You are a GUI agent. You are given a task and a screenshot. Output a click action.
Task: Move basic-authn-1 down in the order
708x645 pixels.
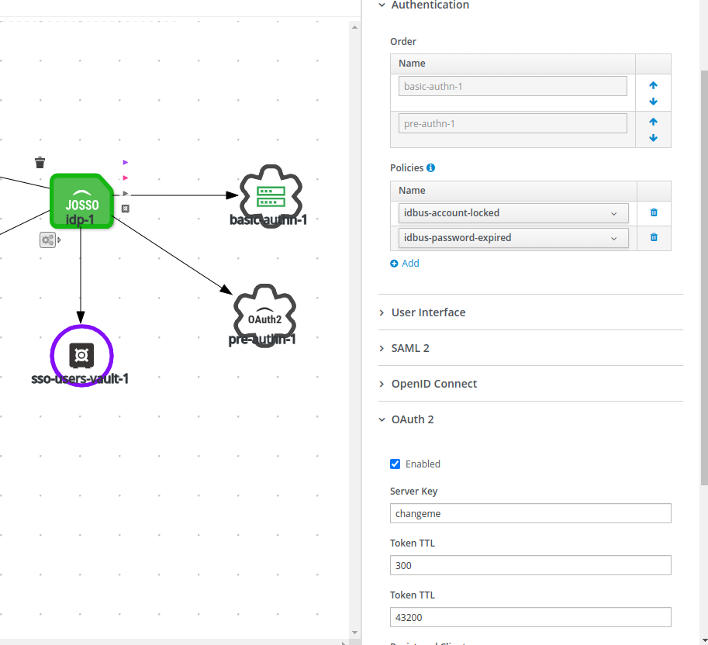653,102
